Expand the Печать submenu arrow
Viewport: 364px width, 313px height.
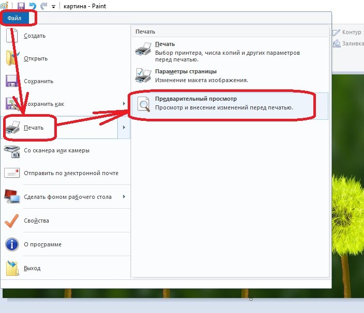(x=124, y=127)
